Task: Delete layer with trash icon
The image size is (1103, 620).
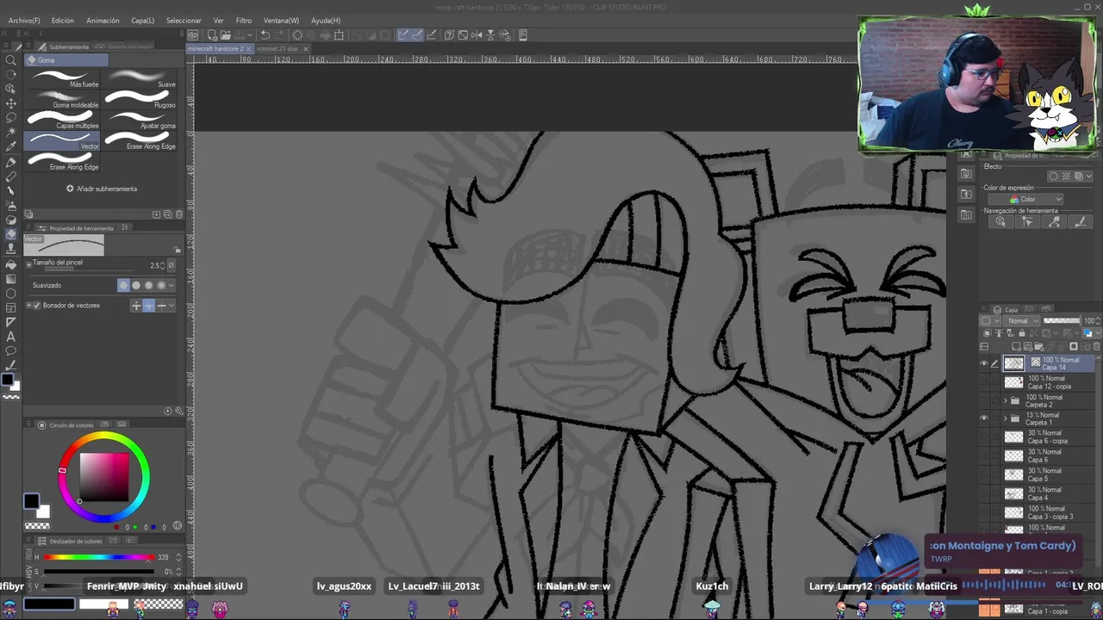Action: [x=1096, y=346]
